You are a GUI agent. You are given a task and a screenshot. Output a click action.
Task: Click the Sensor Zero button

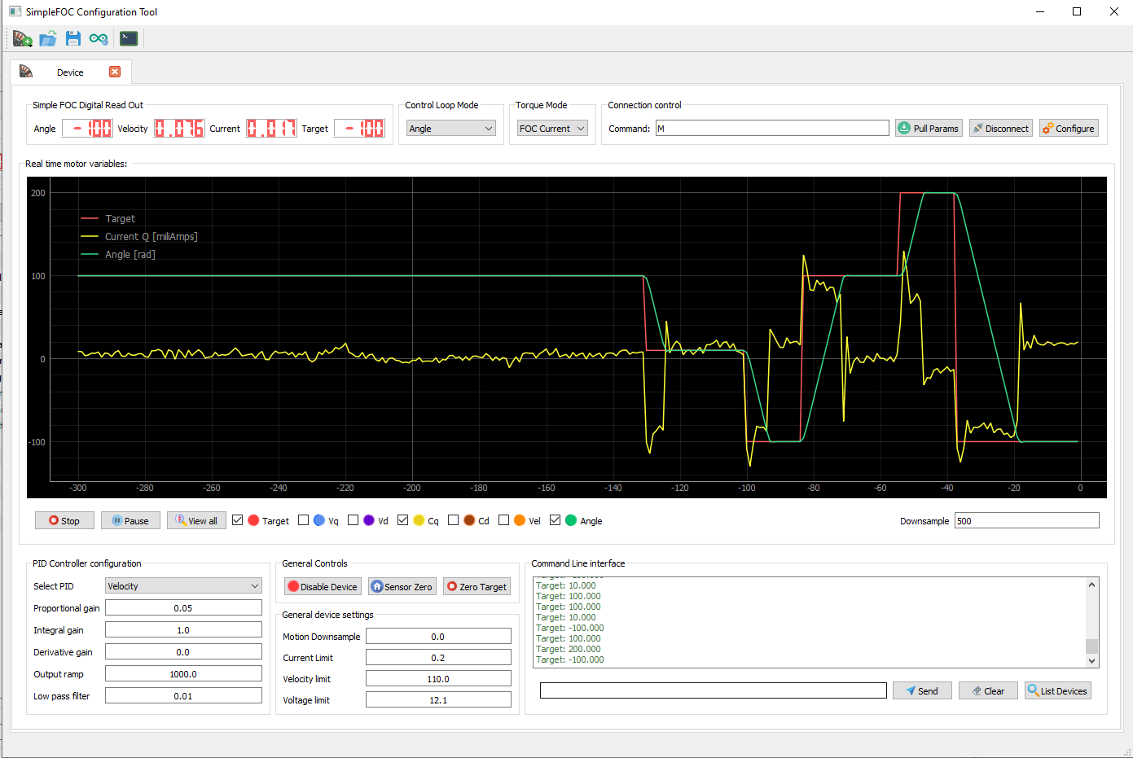click(402, 587)
